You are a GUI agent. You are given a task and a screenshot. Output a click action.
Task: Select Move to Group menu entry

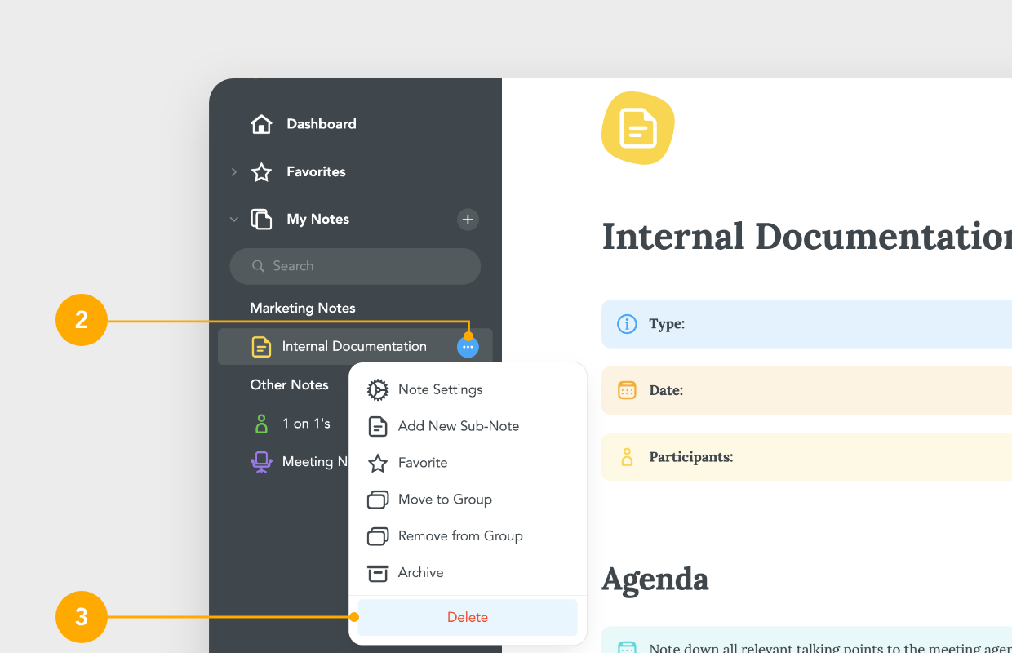tap(468, 500)
